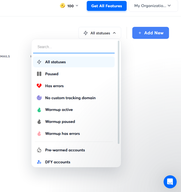The height and width of the screenshot is (192, 181).
Task: Click the pause bars icon
Action: coord(39,74)
